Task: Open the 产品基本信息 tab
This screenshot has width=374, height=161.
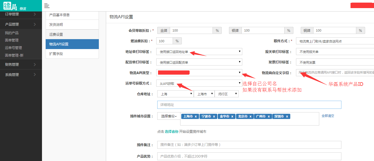Action: (x=72, y=15)
